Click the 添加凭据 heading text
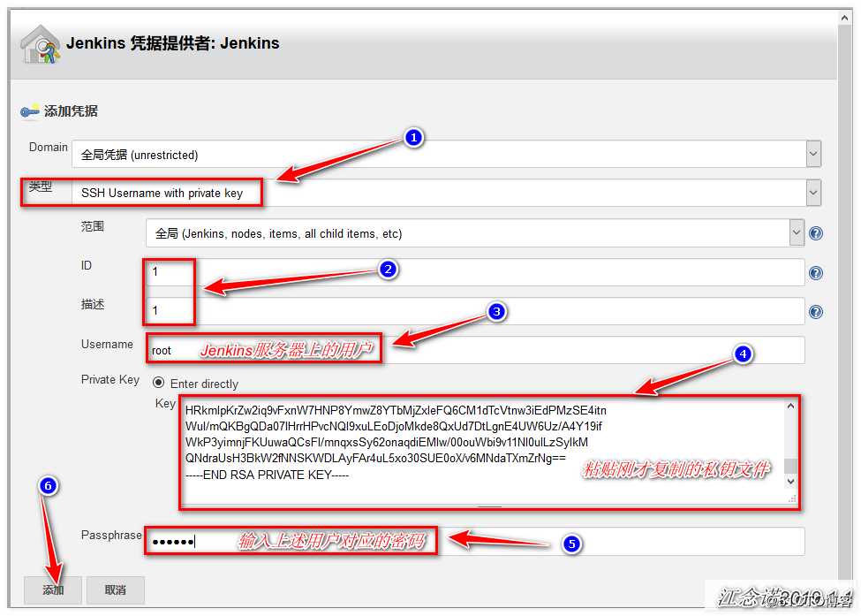861x616 pixels. click(x=71, y=111)
